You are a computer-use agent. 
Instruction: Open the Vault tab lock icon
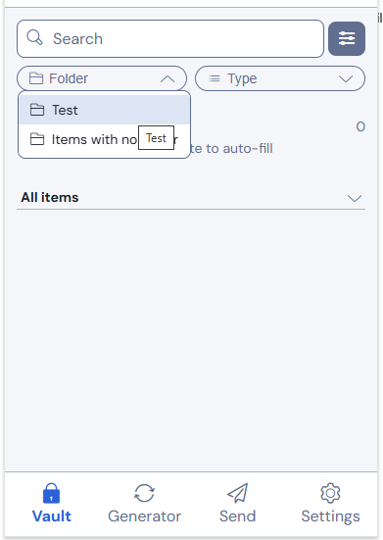point(51,493)
